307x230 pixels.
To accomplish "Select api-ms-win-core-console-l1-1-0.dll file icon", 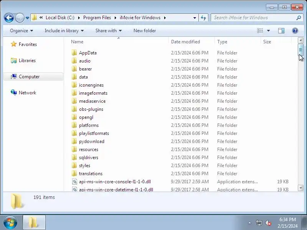I will 74,181.
